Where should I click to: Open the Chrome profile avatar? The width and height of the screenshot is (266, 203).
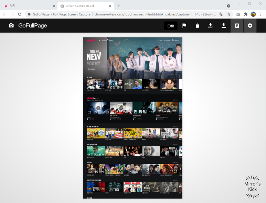click(253, 14)
